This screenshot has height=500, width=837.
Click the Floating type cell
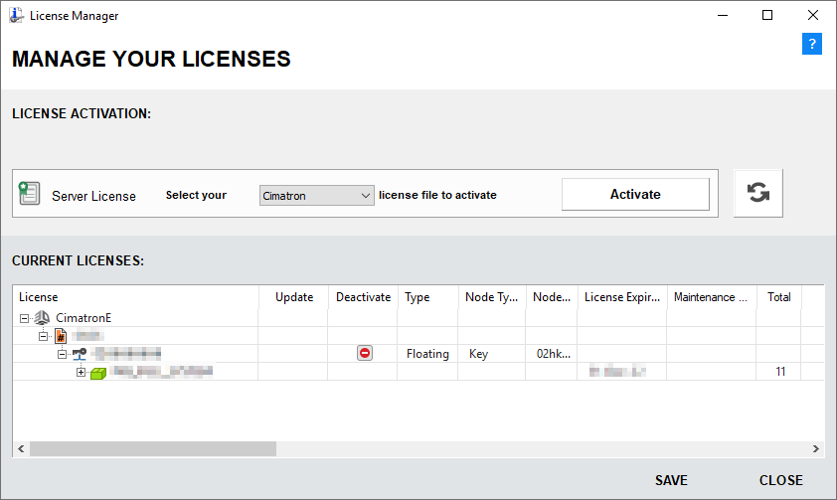click(x=427, y=354)
